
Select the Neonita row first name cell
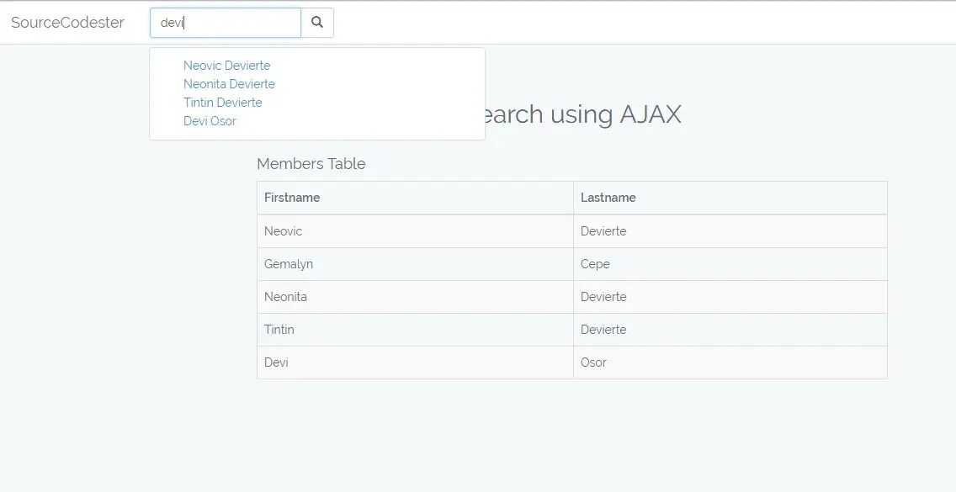click(285, 297)
